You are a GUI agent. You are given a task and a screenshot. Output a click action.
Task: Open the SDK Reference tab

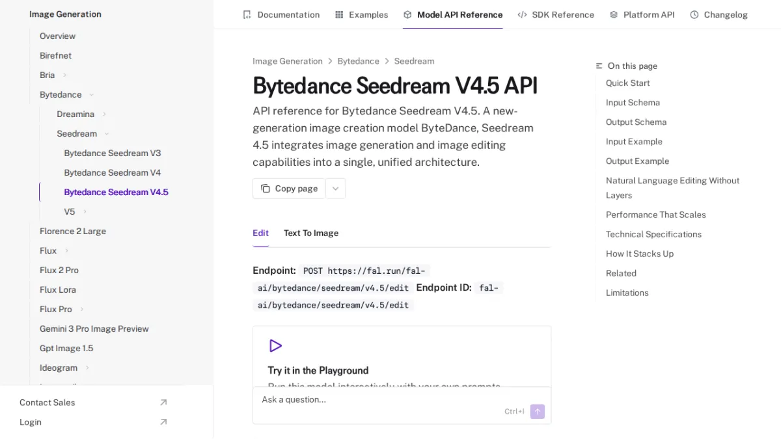(x=556, y=14)
